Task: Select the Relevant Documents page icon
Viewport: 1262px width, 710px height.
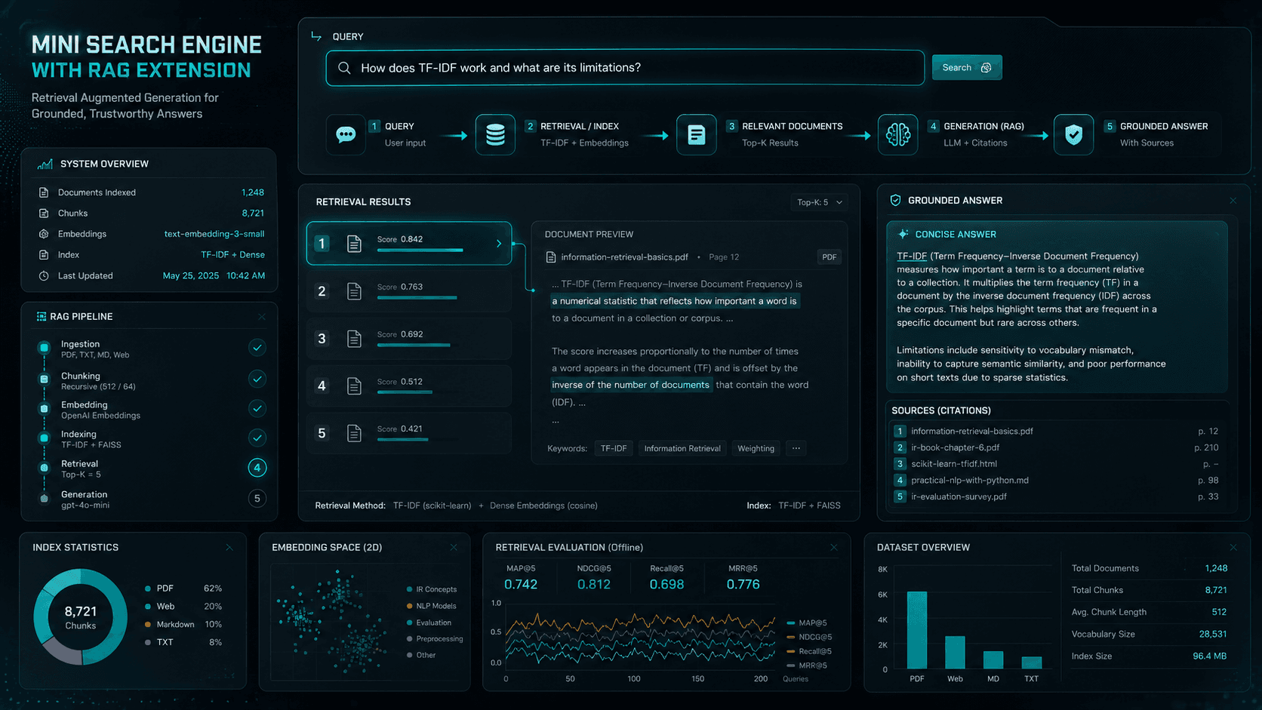Action: (x=696, y=134)
